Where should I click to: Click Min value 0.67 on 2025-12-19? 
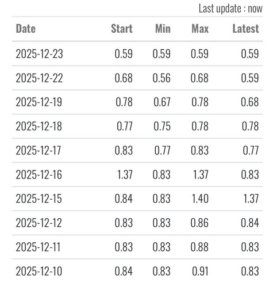pyautogui.click(x=162, y=102)
